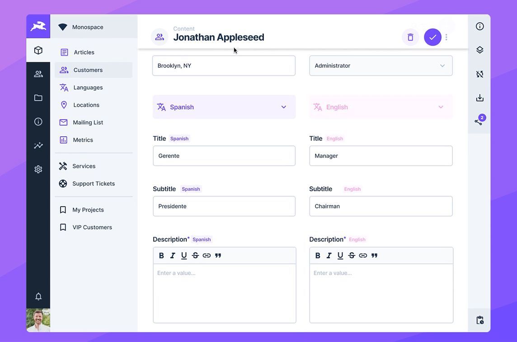Click the notification bell icon
Screen dimensions: 517x342
pos(38,296)
